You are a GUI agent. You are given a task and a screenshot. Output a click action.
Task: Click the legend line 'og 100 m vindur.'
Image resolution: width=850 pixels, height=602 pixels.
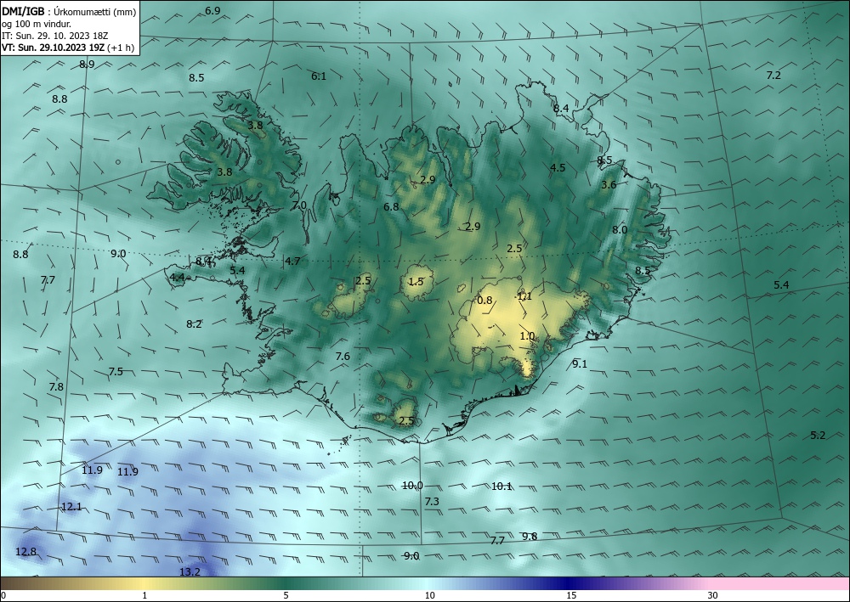coord(37,23)
